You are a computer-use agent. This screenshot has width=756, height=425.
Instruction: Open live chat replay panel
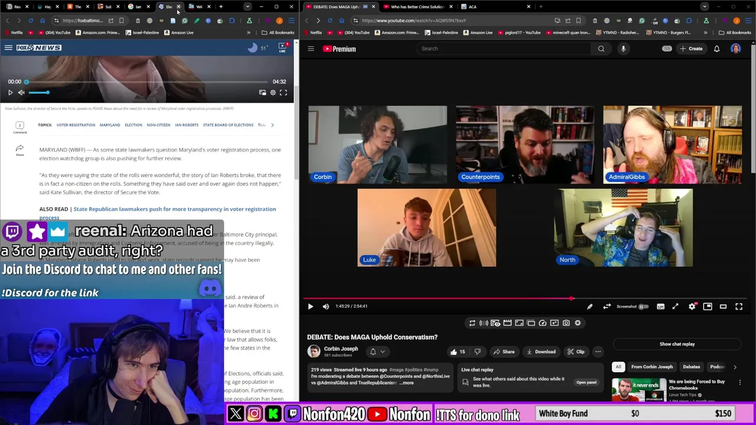pos(586,382)
